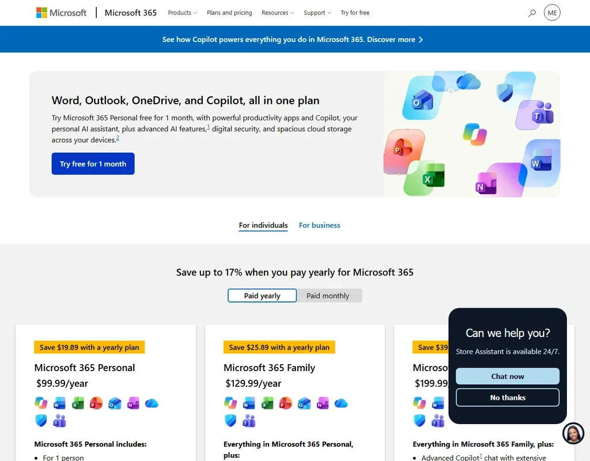This screenshot has width=590, height=461.
Task: Click PowerPoint icon in Family plan card
Action: point(286,403)
